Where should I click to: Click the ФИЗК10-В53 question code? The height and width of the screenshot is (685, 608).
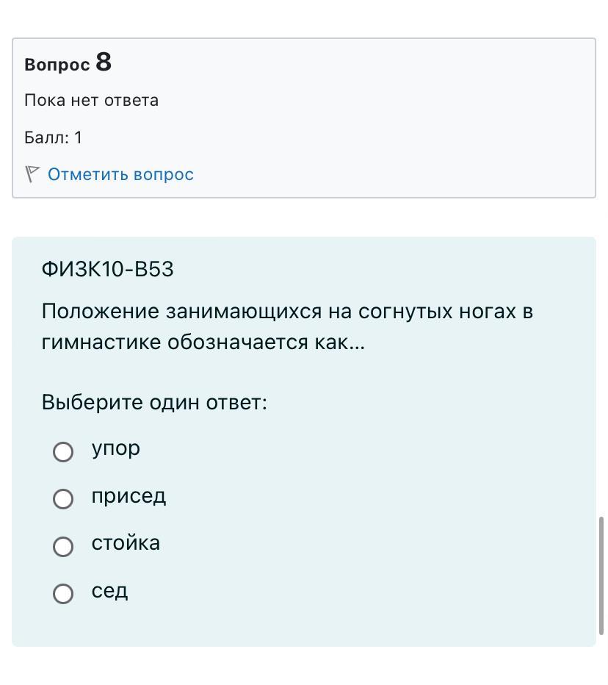tap(107, 270)
